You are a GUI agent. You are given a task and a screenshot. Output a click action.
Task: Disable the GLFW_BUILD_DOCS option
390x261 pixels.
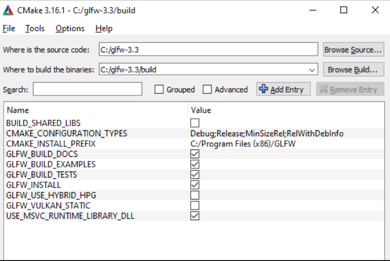195,154
